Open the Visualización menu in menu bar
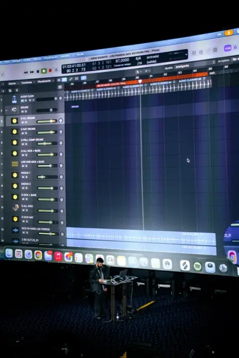239x358 pixels. 51,58
